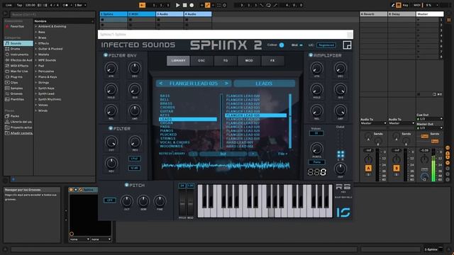Select the Grooves category icon

click(x=7, y=94)
